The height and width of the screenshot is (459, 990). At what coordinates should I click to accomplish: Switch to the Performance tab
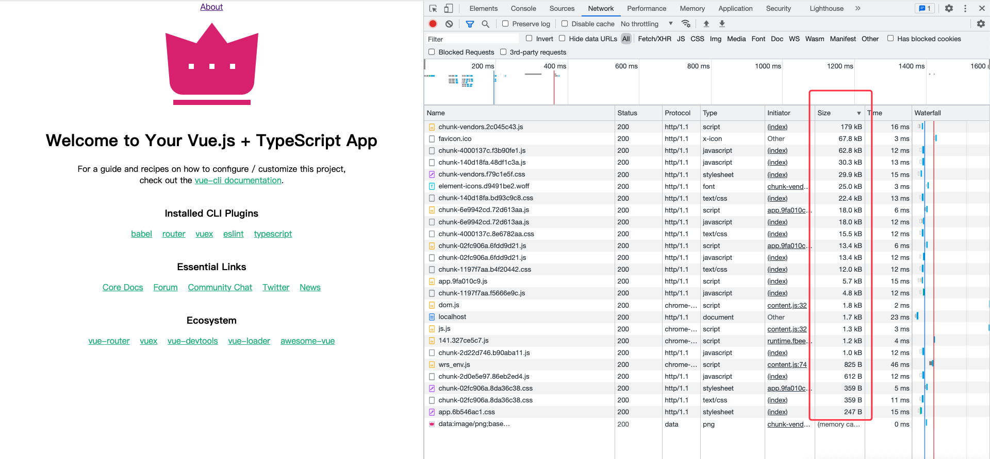point(647,8)
